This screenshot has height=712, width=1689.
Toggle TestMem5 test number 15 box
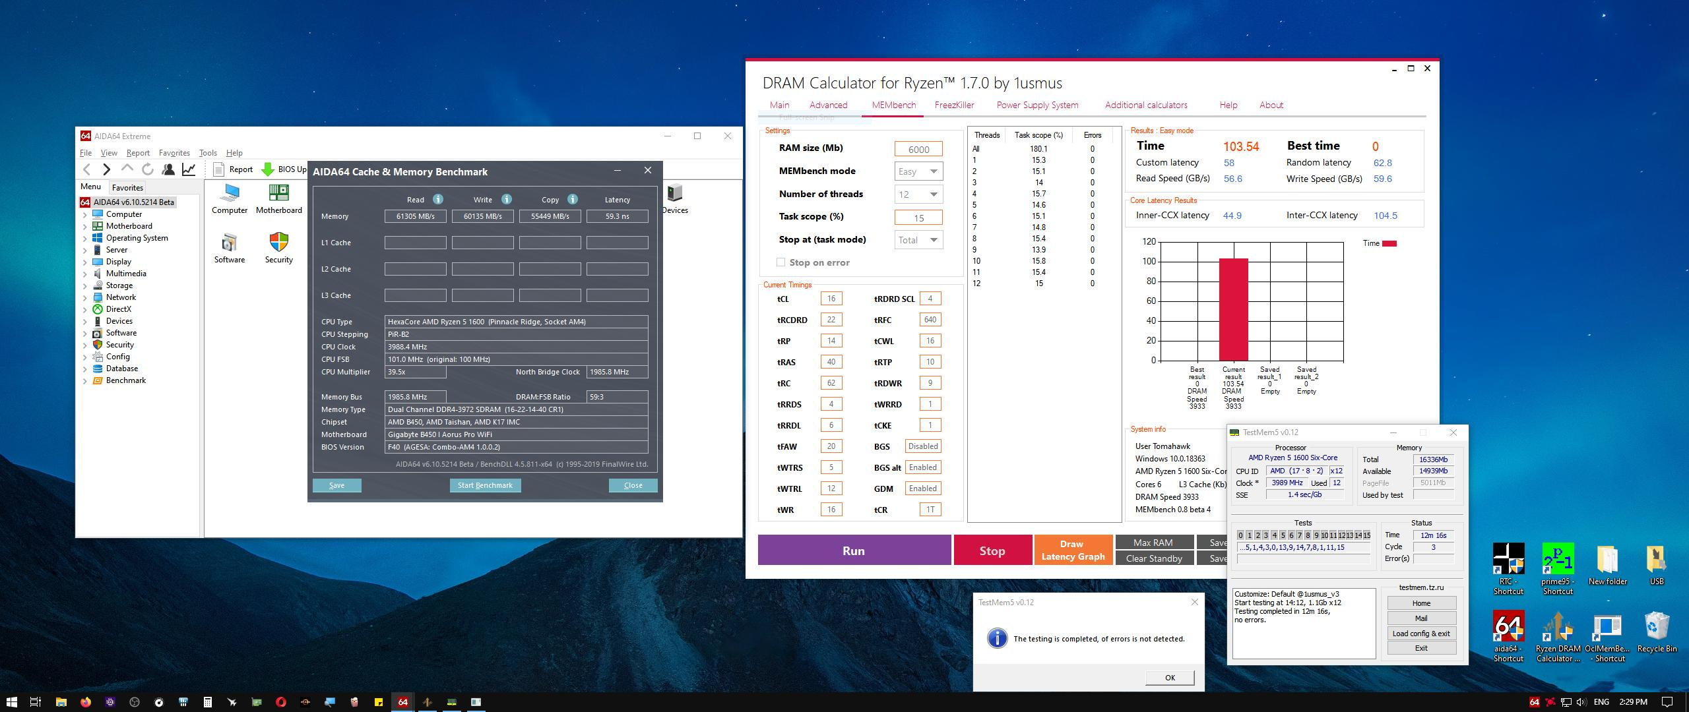point(1367,535)
